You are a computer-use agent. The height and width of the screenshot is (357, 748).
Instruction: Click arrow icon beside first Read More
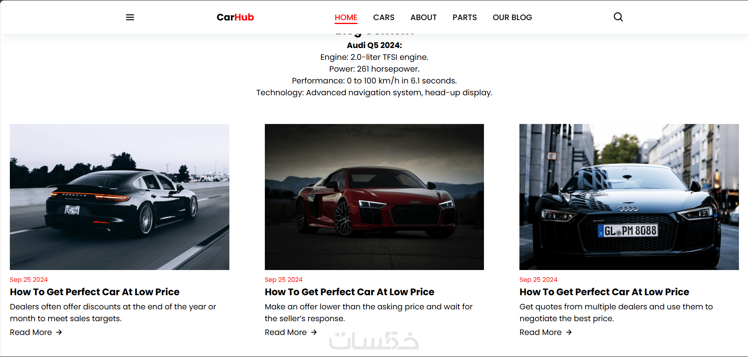(x=59, y=332)
